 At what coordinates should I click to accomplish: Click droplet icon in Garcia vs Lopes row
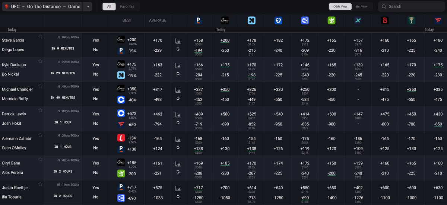(178, 49)
